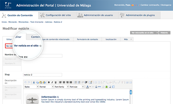Expand the text color picker arrow
This screenshot has width=173, height=104.
pyautogui.click(x=90, y=87)
